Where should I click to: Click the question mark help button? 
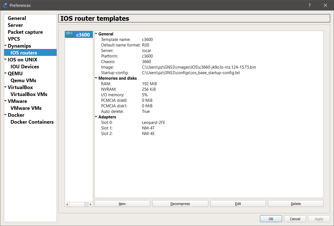[309, 5]
